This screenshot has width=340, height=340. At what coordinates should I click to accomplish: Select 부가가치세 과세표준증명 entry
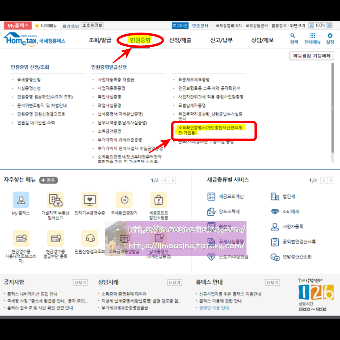(120, 140)
